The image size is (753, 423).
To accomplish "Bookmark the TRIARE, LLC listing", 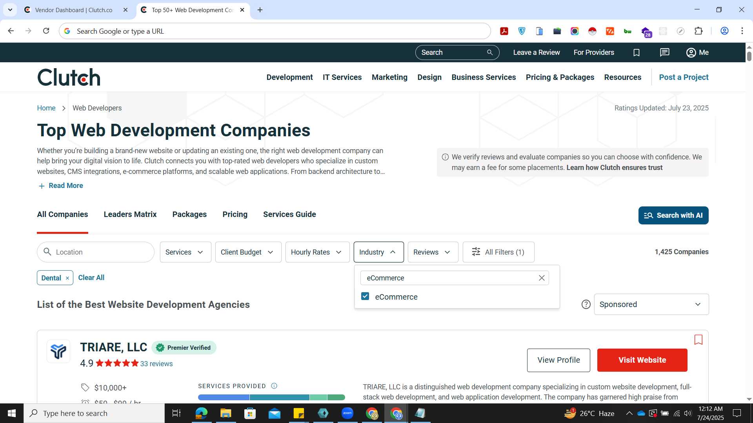I will point(698,340).
